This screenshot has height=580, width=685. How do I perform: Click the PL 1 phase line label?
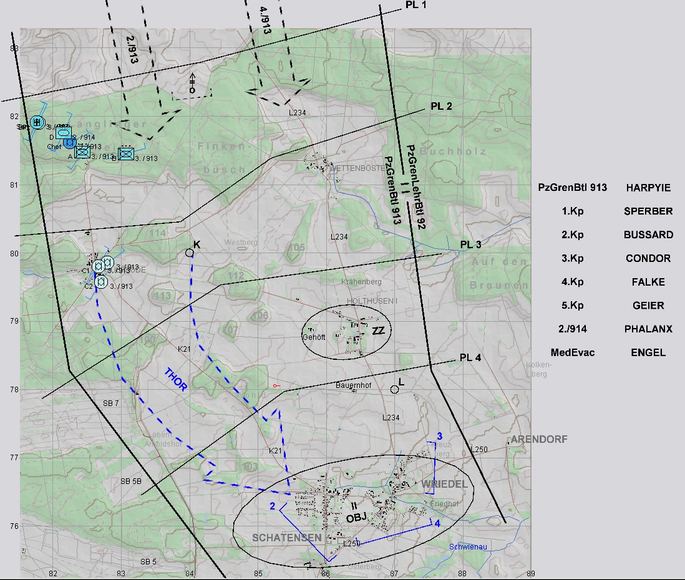pos(415,4)
